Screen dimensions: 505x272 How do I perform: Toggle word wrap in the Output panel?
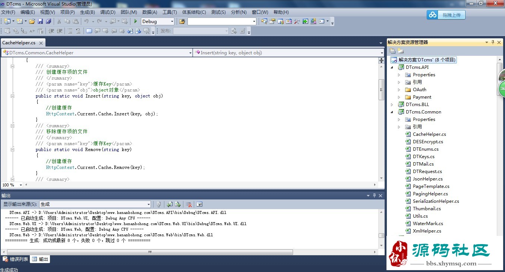coord(199,204)
